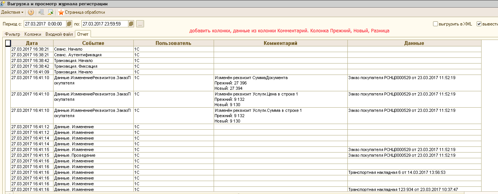498x194 pixels.
Task: Open the help question mark icon
Action: 31,13
